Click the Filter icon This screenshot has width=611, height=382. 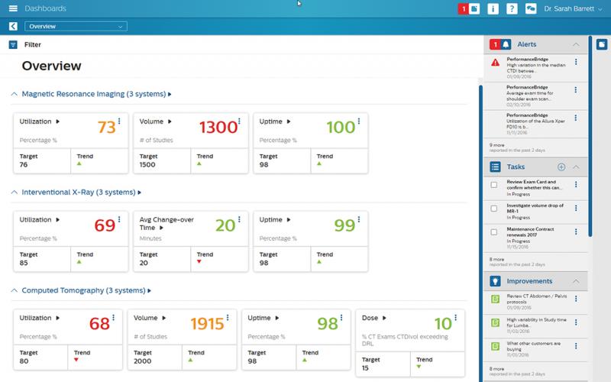pyautogui.click(x=13, y=45)
